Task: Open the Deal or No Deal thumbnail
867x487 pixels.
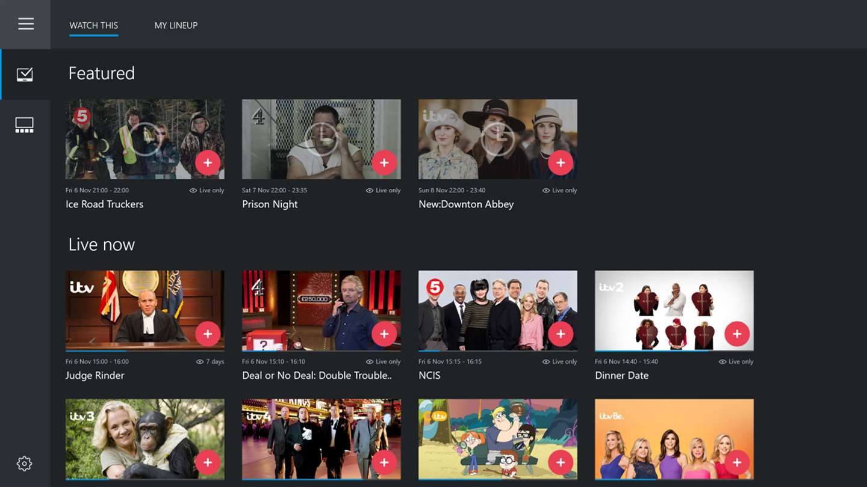Action: point(322,310)
